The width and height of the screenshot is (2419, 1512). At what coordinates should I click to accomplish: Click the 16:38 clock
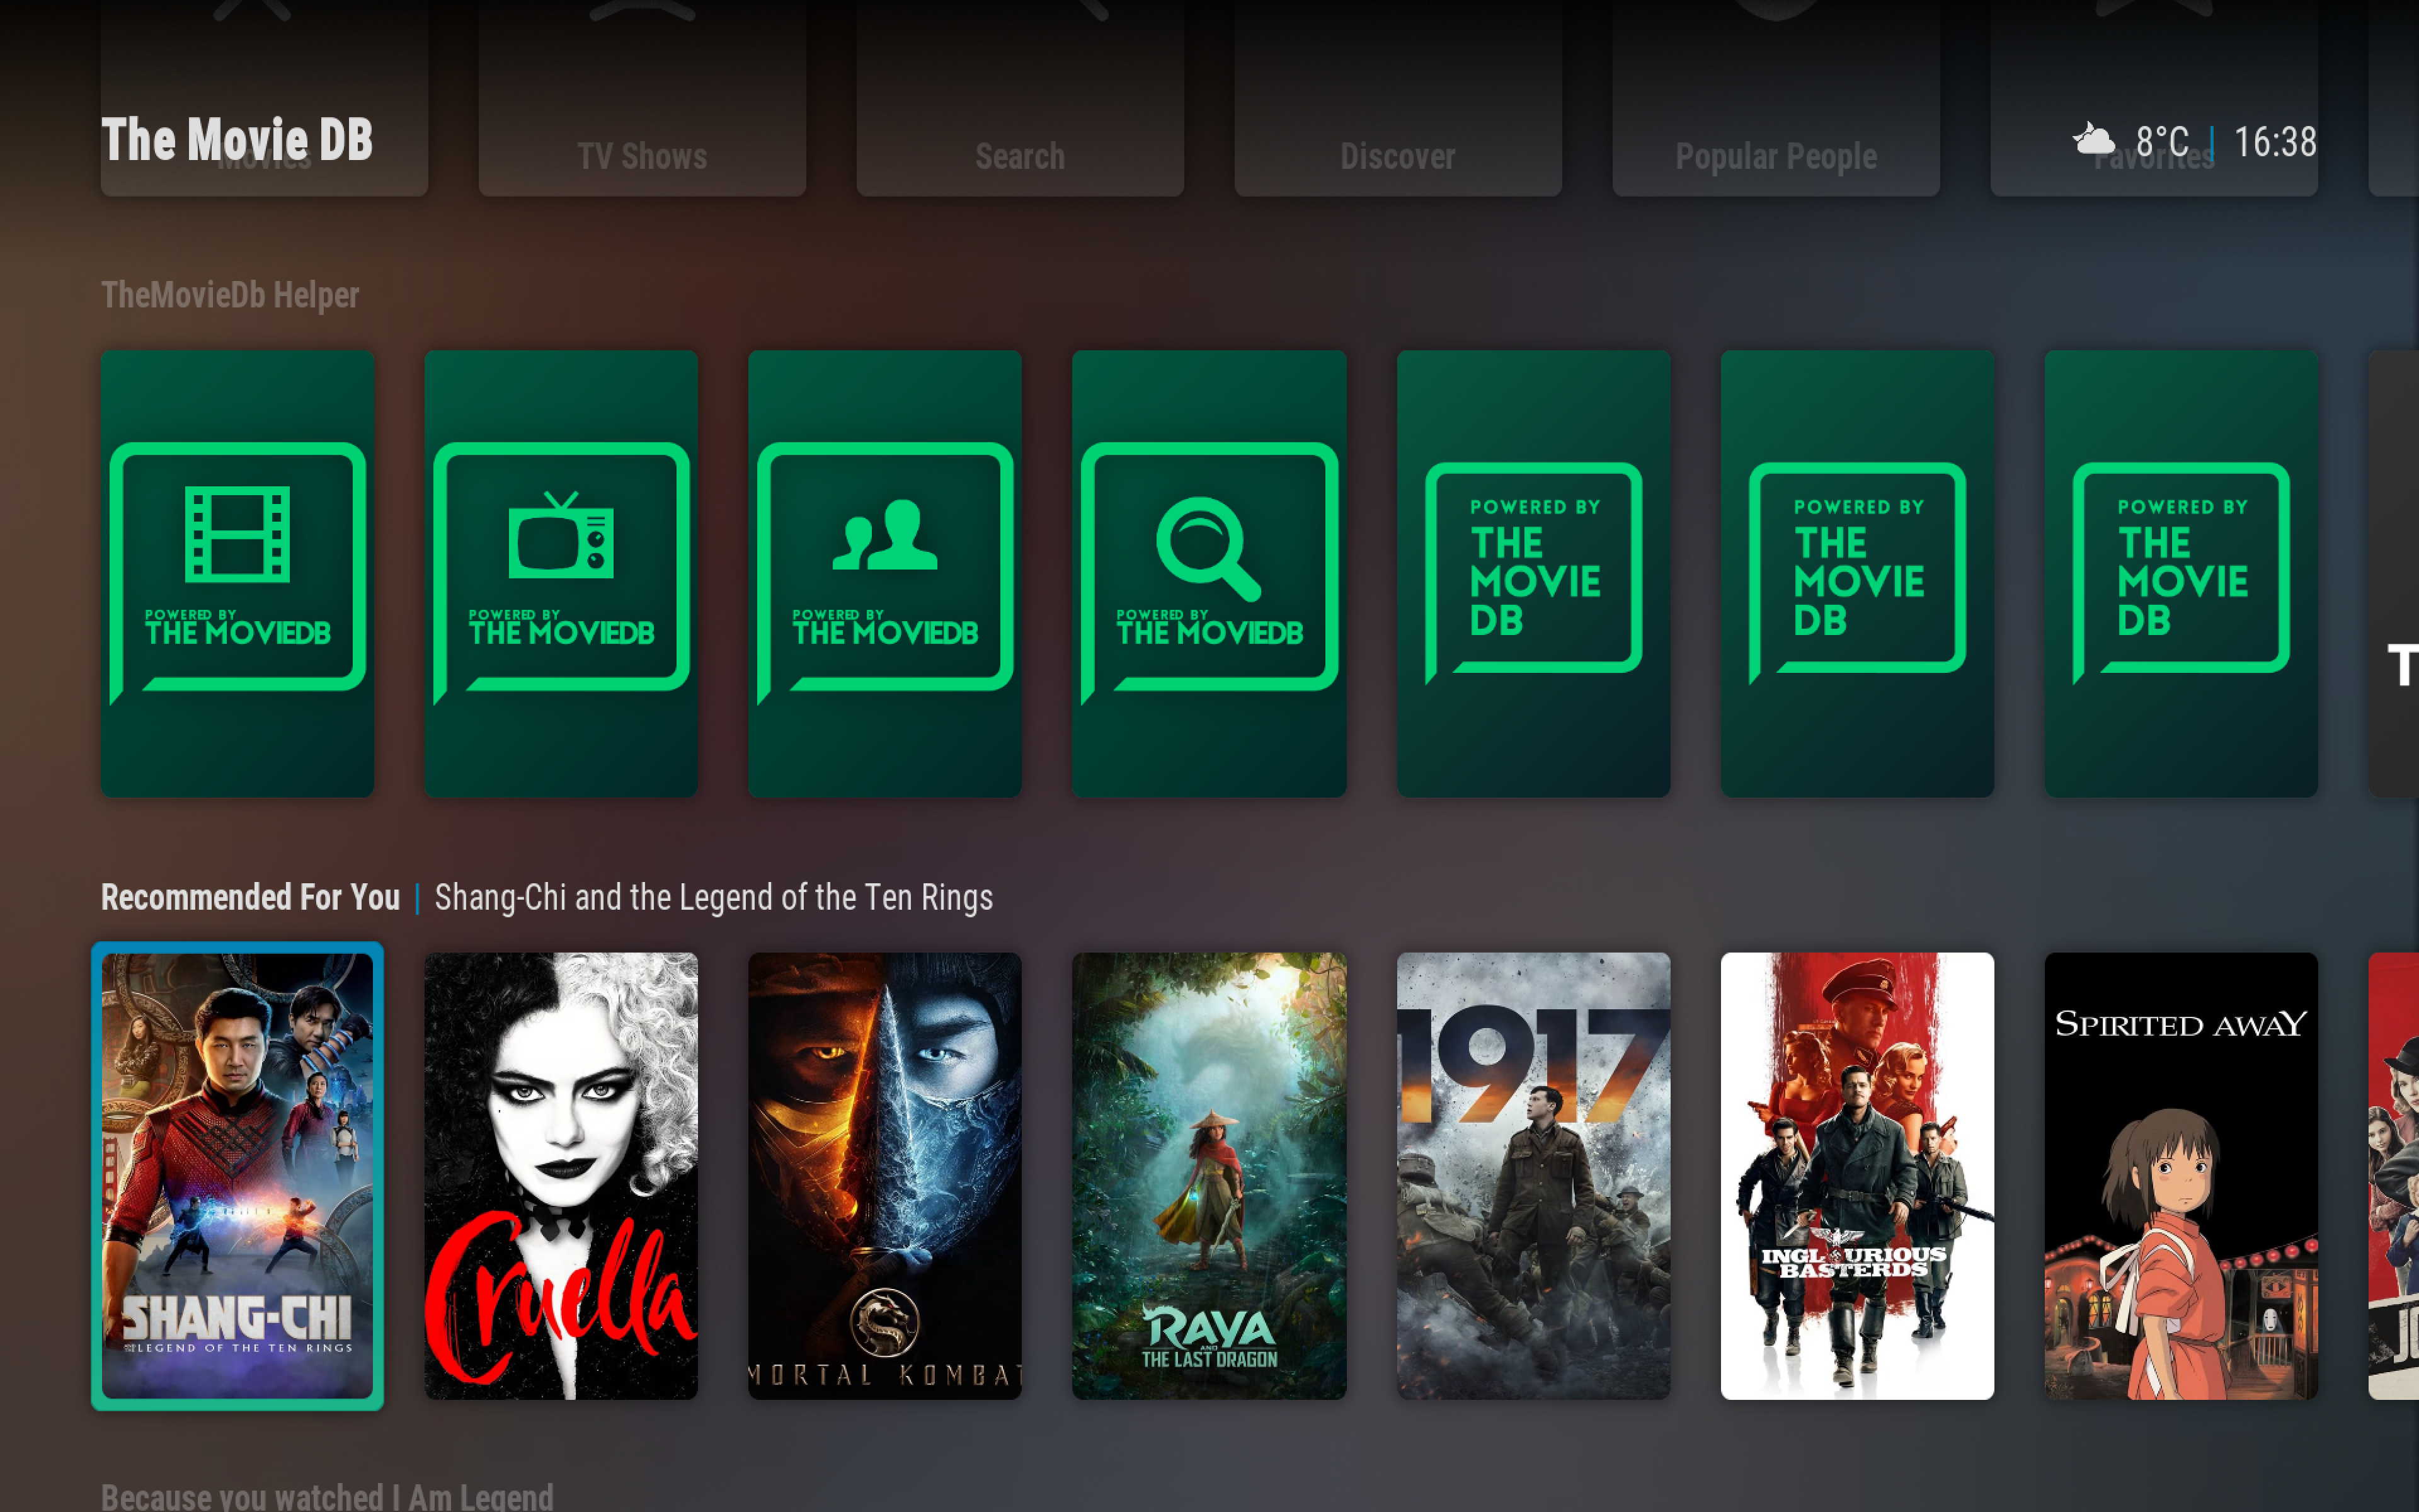(x=2275, y=142)
